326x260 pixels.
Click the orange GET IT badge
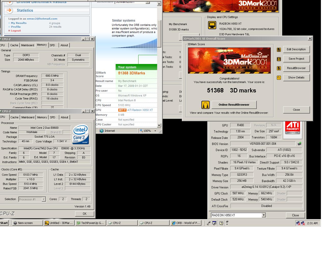[122, 110]
